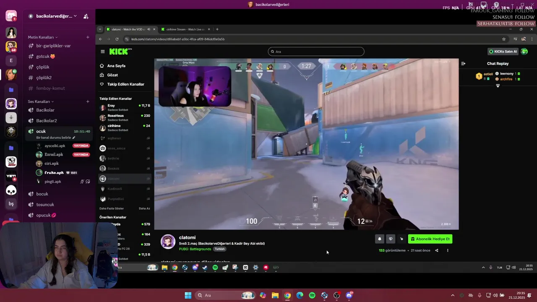537x302 pixels.
Task: Open the invite members icon beside server name
Action: point(86,16)
